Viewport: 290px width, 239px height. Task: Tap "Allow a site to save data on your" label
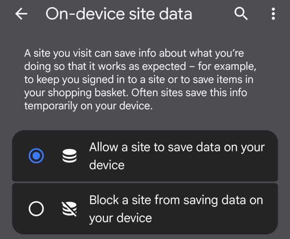coord(177,147)
